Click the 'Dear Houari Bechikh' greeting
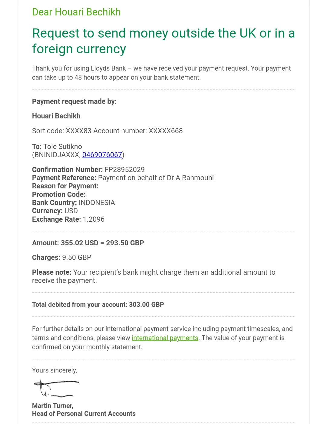This screenshot has width=327, height=424. pyautogui.click(x=76, y=12)
